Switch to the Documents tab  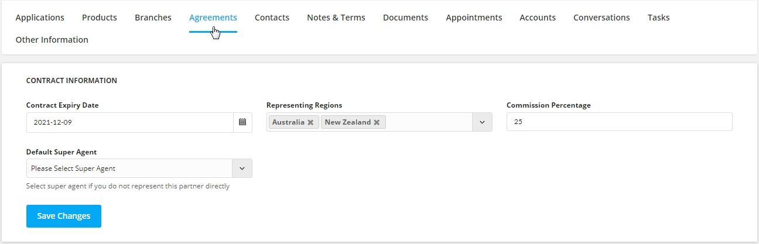tap(405, 18)
